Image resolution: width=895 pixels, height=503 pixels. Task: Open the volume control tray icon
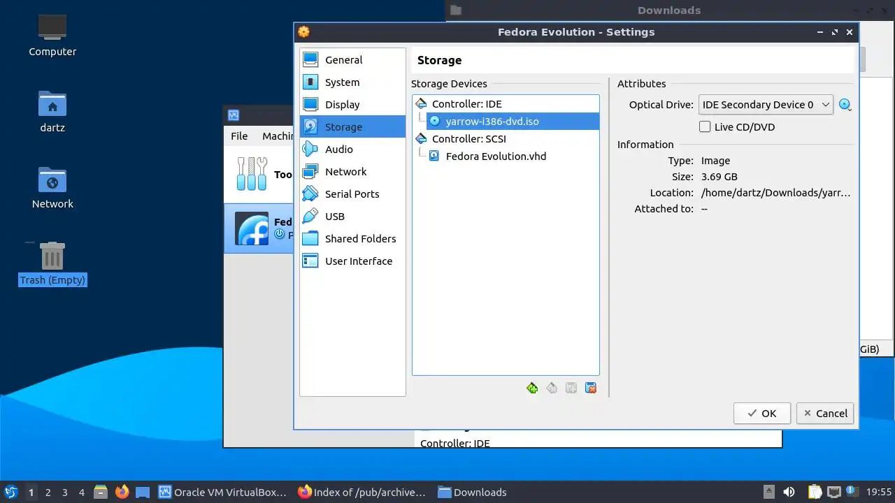point(789,493)
